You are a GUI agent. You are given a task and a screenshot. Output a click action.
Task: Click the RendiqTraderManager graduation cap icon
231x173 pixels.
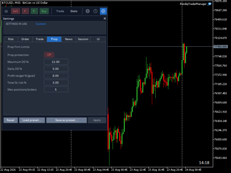click(x=210, y=4)
